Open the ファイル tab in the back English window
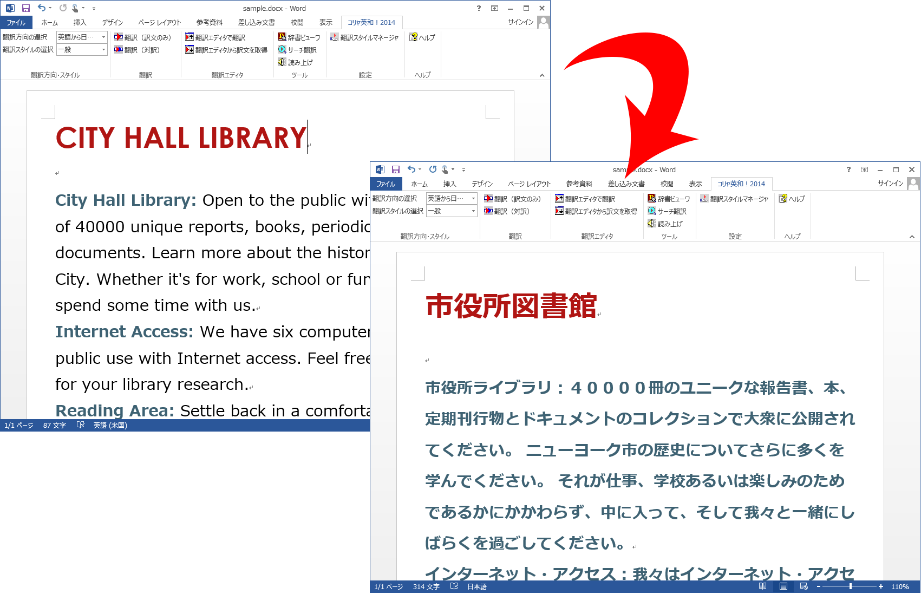The image size is (921, 594). coord(16,22)
